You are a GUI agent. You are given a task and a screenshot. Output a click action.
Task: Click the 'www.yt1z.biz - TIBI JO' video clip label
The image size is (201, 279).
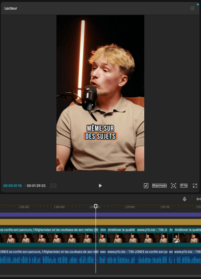pos(152,230)
